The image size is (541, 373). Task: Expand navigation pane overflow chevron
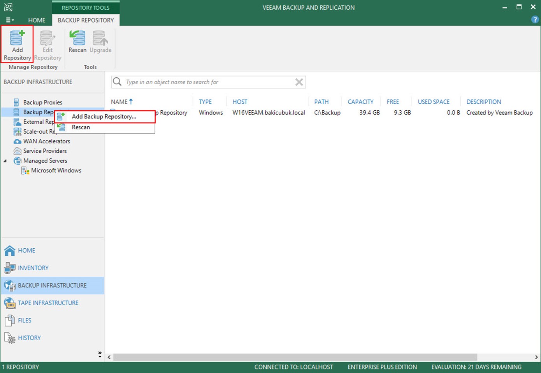(x=100, y=354)
